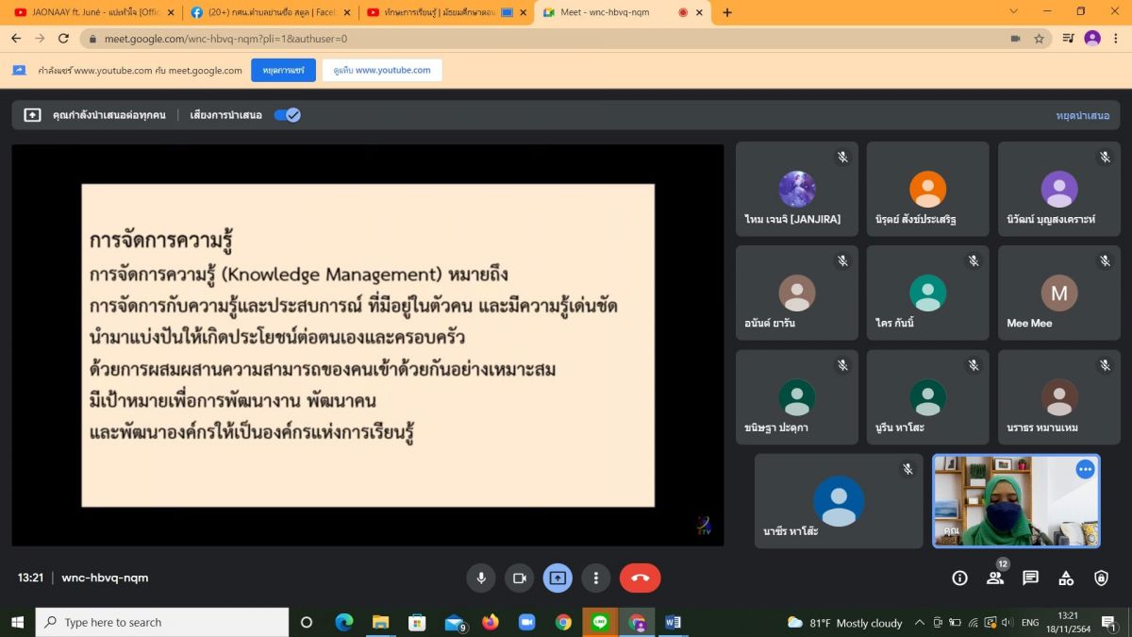Screen dimensions: 1132x637
Task: Switch to the JAONAAY ft. Juné YouTube tab
Action: pos(91,12)
